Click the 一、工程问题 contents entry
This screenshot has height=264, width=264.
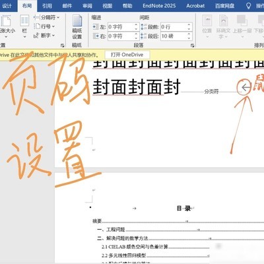(111, 230)
